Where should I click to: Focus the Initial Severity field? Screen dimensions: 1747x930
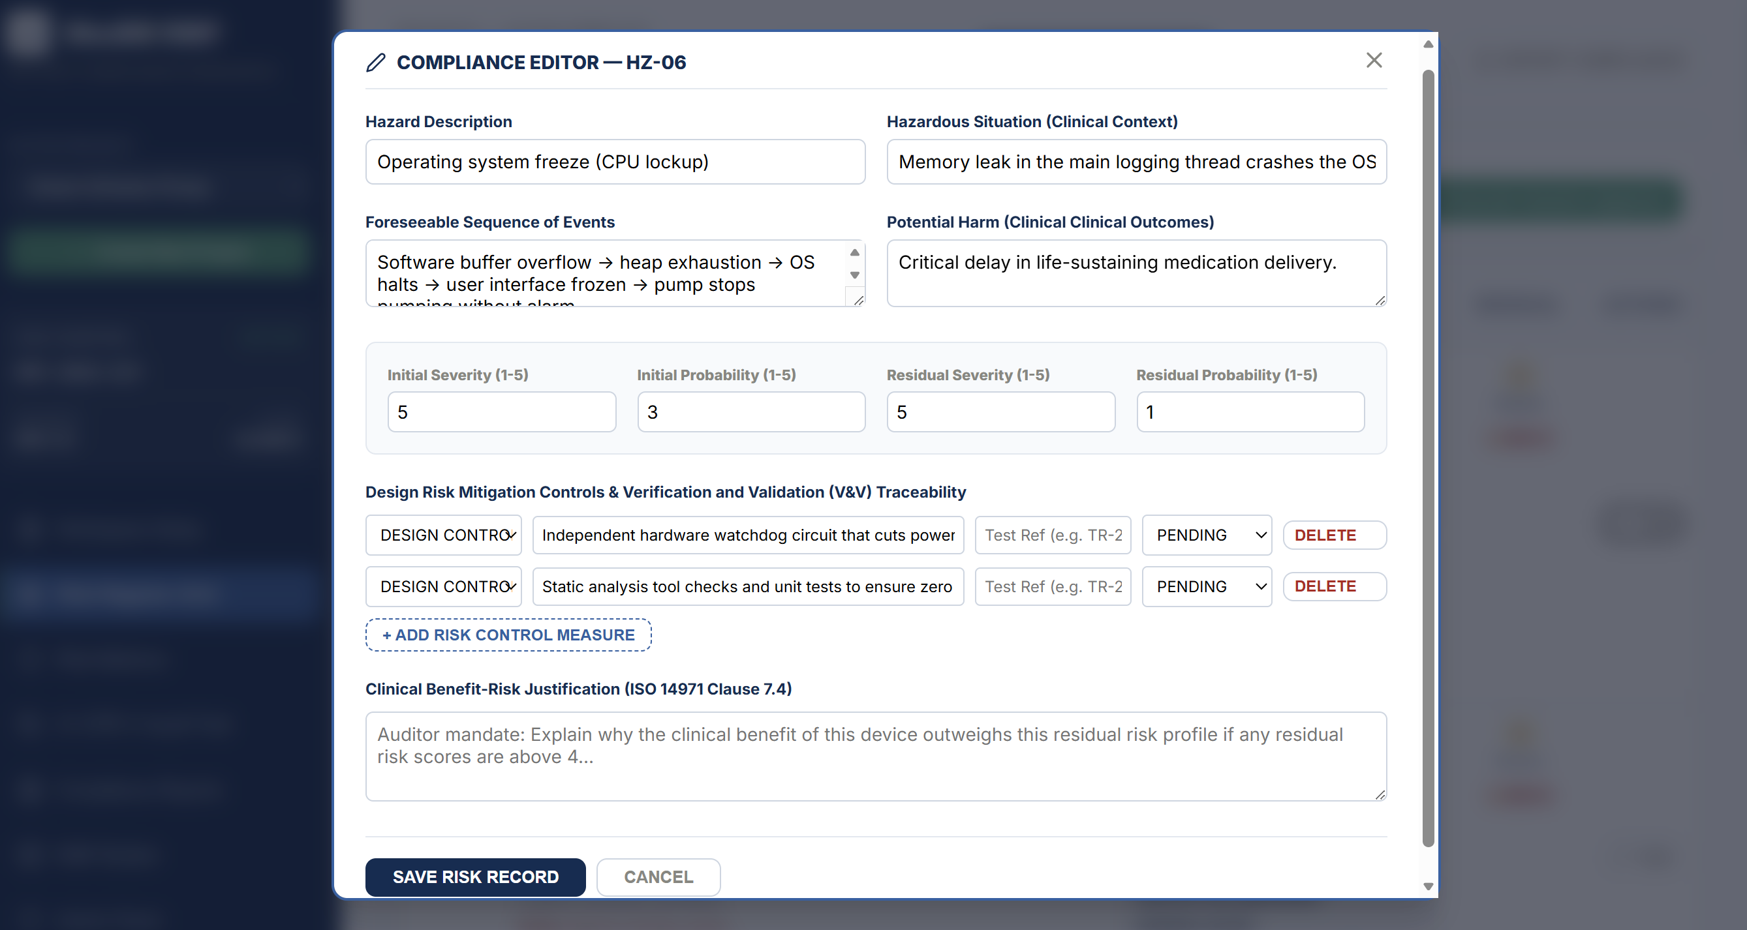[502, 412]
